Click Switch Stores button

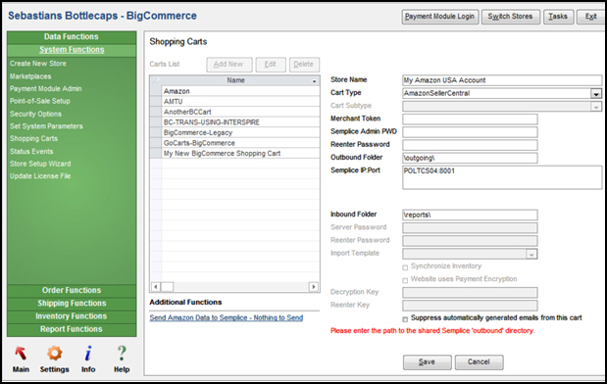coord(511,17)
